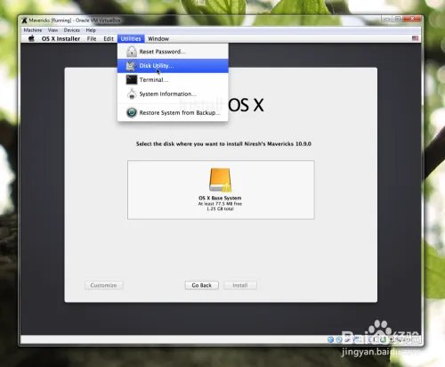
Task: Click the Customize button
Action: pos(103,285)
